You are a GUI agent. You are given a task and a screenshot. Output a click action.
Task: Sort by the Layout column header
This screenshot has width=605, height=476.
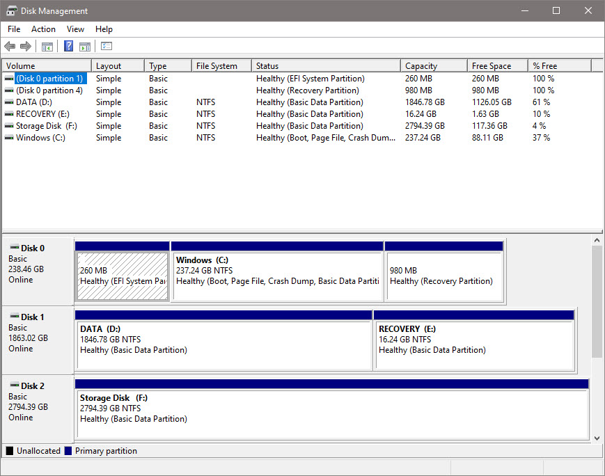118,66
